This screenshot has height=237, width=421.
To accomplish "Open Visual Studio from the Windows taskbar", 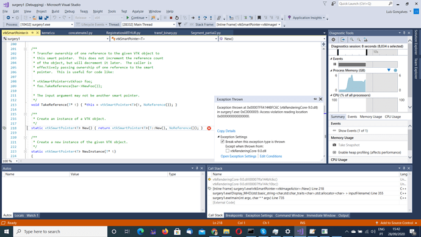I will point(300,232).
